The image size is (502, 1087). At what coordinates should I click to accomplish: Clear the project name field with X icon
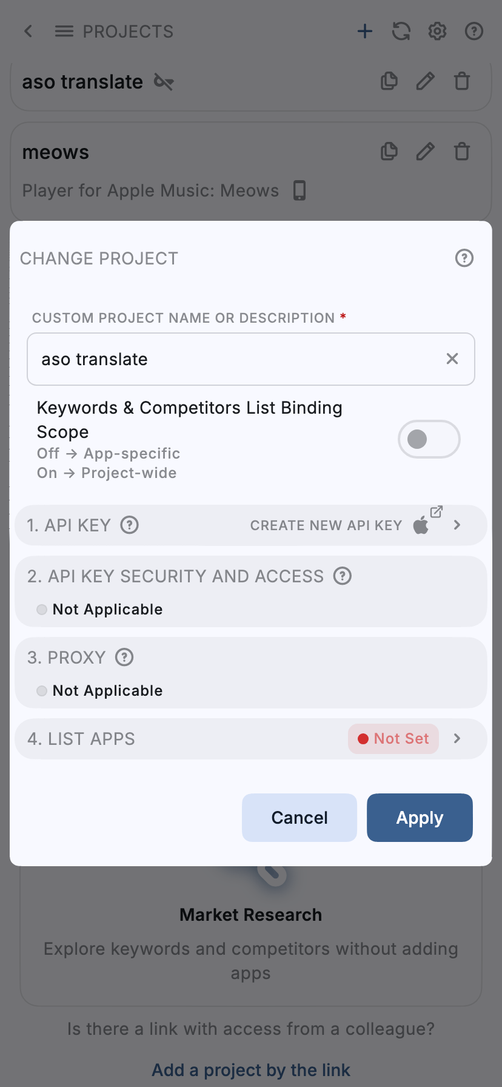(x=452, y=359)
